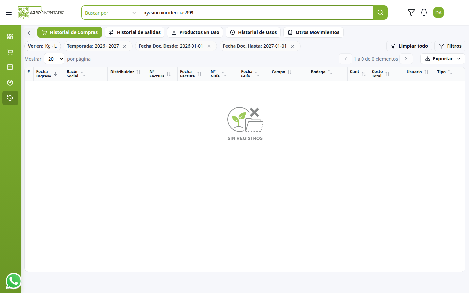Screen dimensions: 469x293
Task: Sort by Campo column
Action: coord(290,72)
